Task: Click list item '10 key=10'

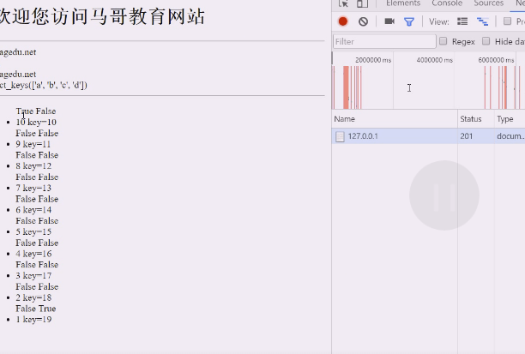Action: tap(36, 122)
